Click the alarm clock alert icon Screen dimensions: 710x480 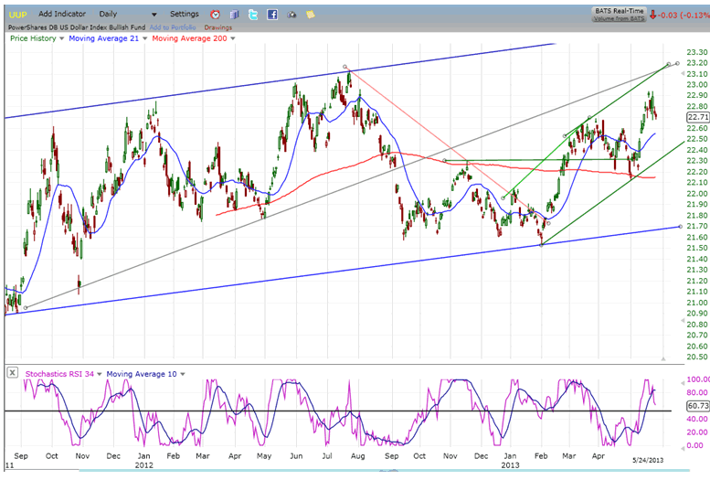click(x=215, y=15)
